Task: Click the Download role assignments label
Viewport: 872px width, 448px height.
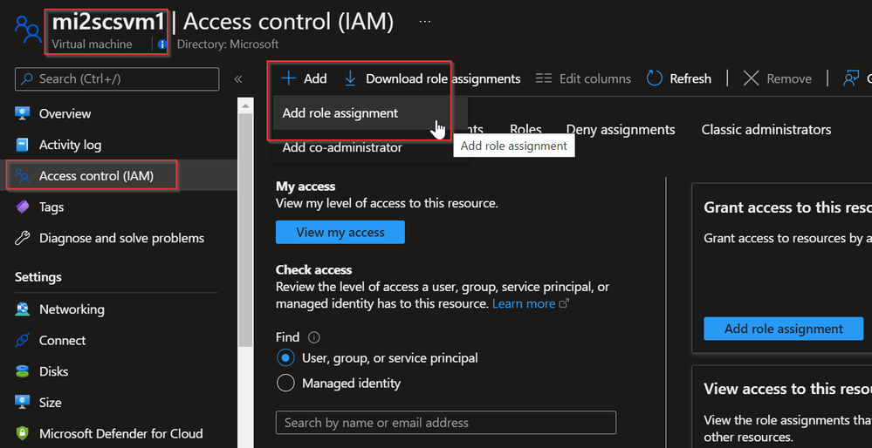Action: point(443,78)
